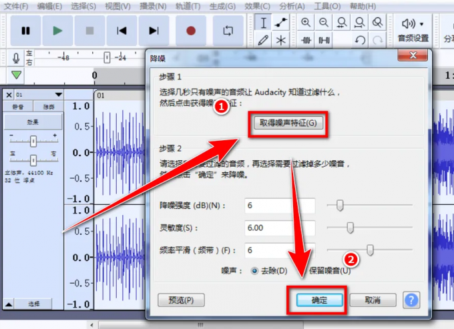Adjust the recording level slider thumb

(107, 57)
